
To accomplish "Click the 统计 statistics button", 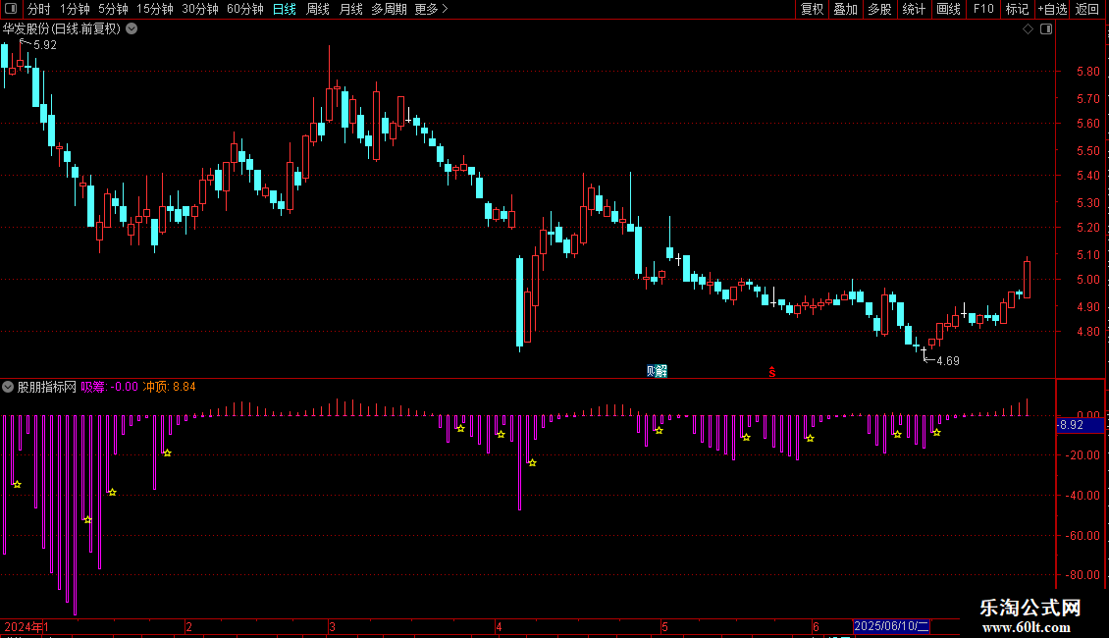I will (913, 9).
